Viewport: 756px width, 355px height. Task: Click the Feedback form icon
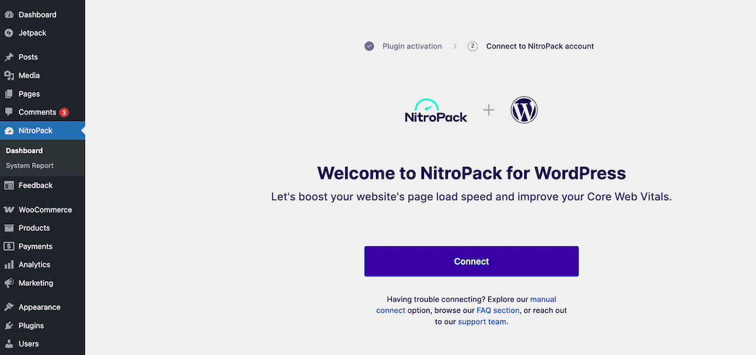coord(9,186)
